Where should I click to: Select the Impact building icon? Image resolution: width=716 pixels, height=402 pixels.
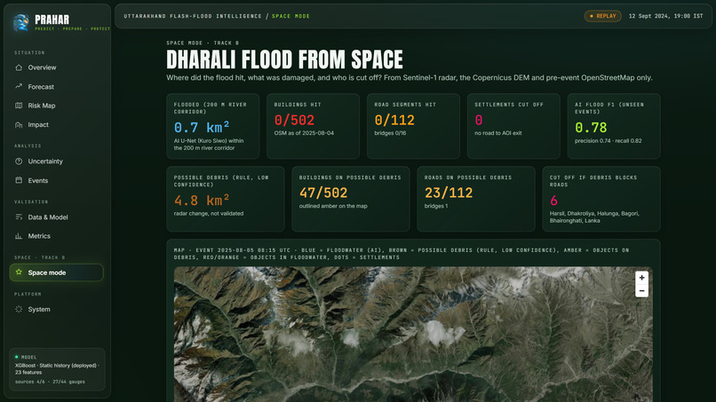coord(19,124)
